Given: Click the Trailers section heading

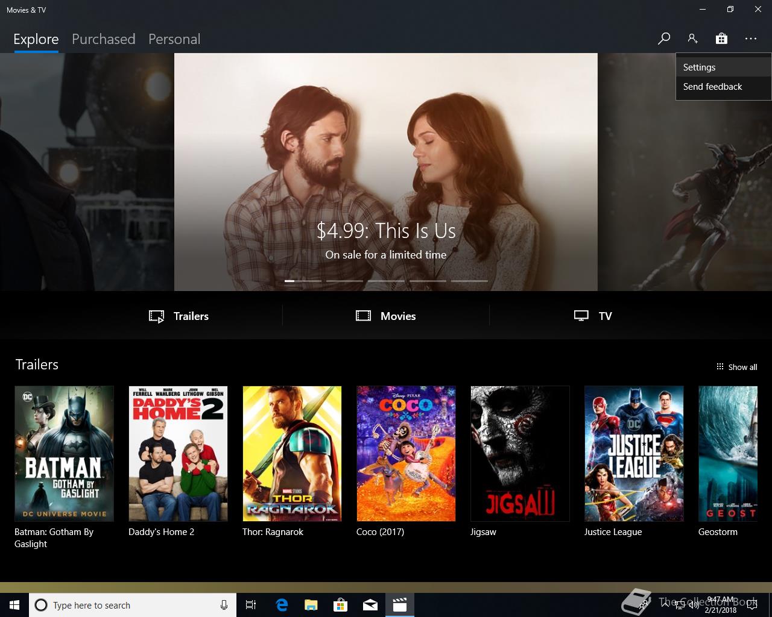Looking at the screenshot, I should coord(37,365).
